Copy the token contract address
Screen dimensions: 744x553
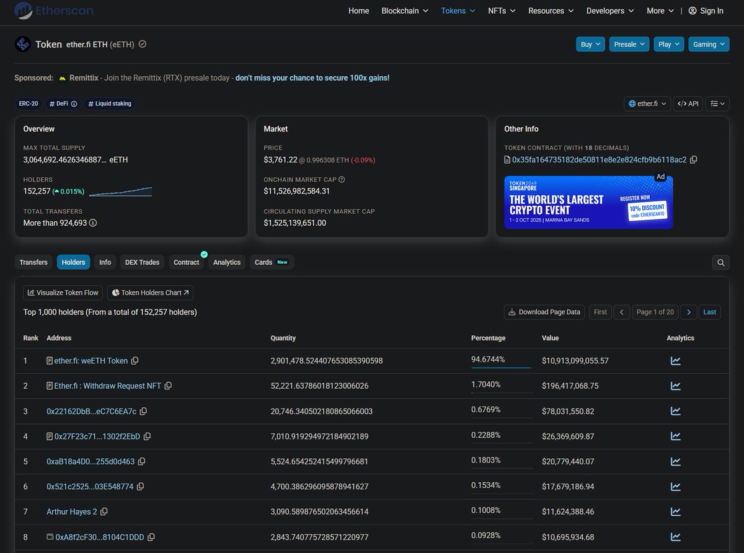coord(694,159)
